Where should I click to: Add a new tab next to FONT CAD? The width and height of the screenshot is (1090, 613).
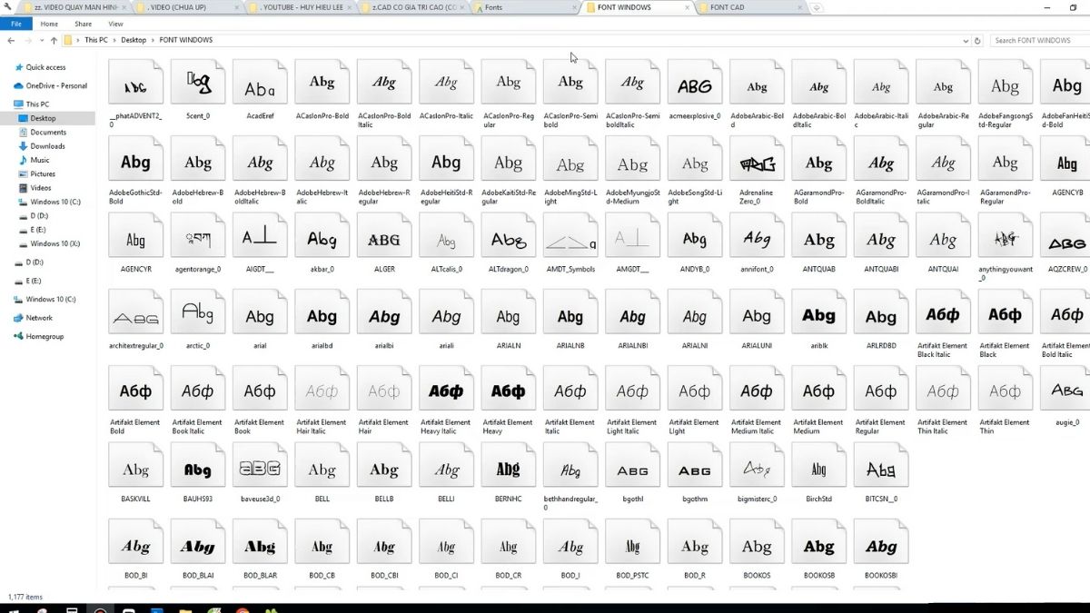[x=817, y=7]
